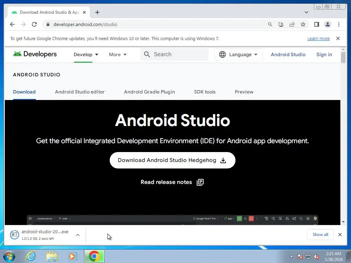351x263 pixels.
Task: Click into the Search field
Action: (174, 54)
